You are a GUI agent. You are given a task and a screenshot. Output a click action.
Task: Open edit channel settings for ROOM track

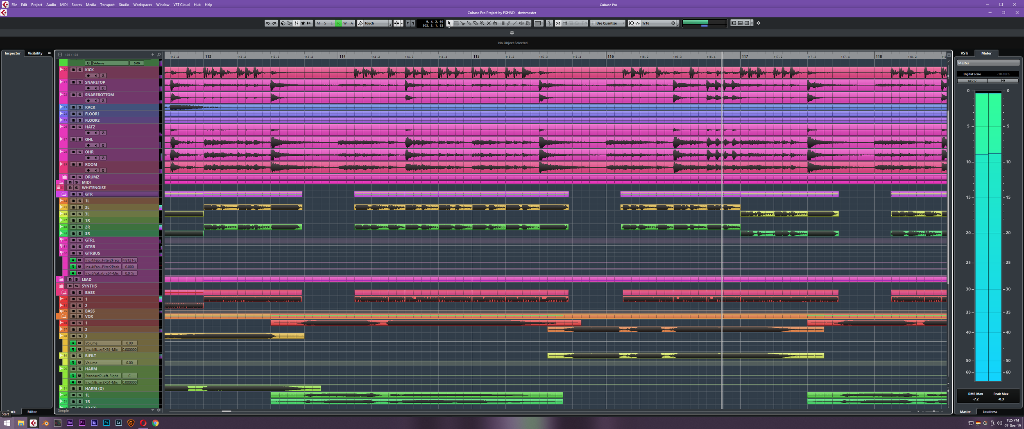tap(103, 170)
